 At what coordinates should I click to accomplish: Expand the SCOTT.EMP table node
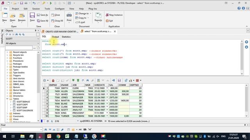(11, 107)
